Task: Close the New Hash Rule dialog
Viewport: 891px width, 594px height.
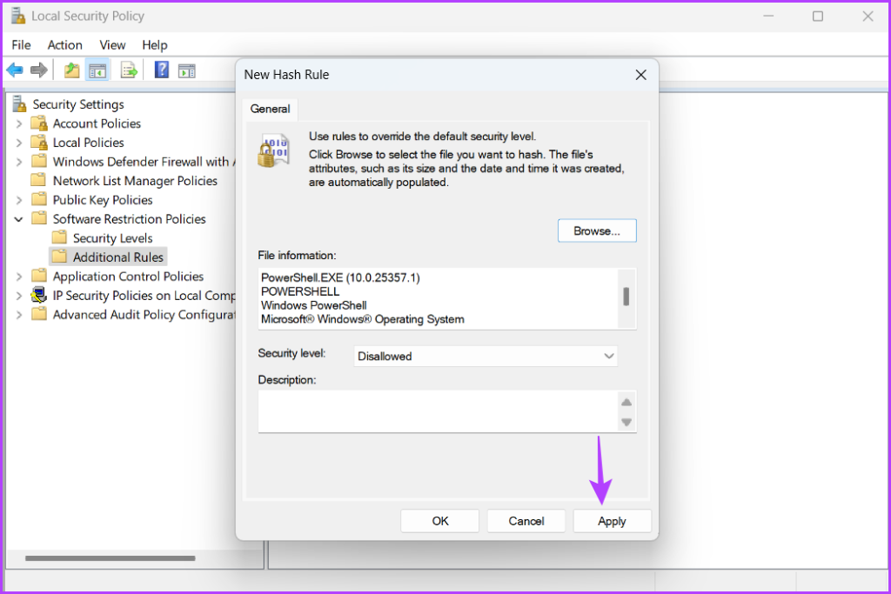Action: 641,75
